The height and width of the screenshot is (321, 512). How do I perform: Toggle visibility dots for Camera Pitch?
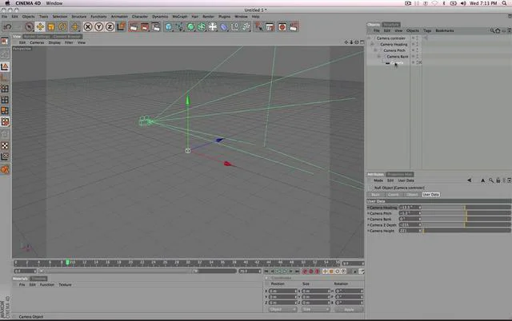417,50
